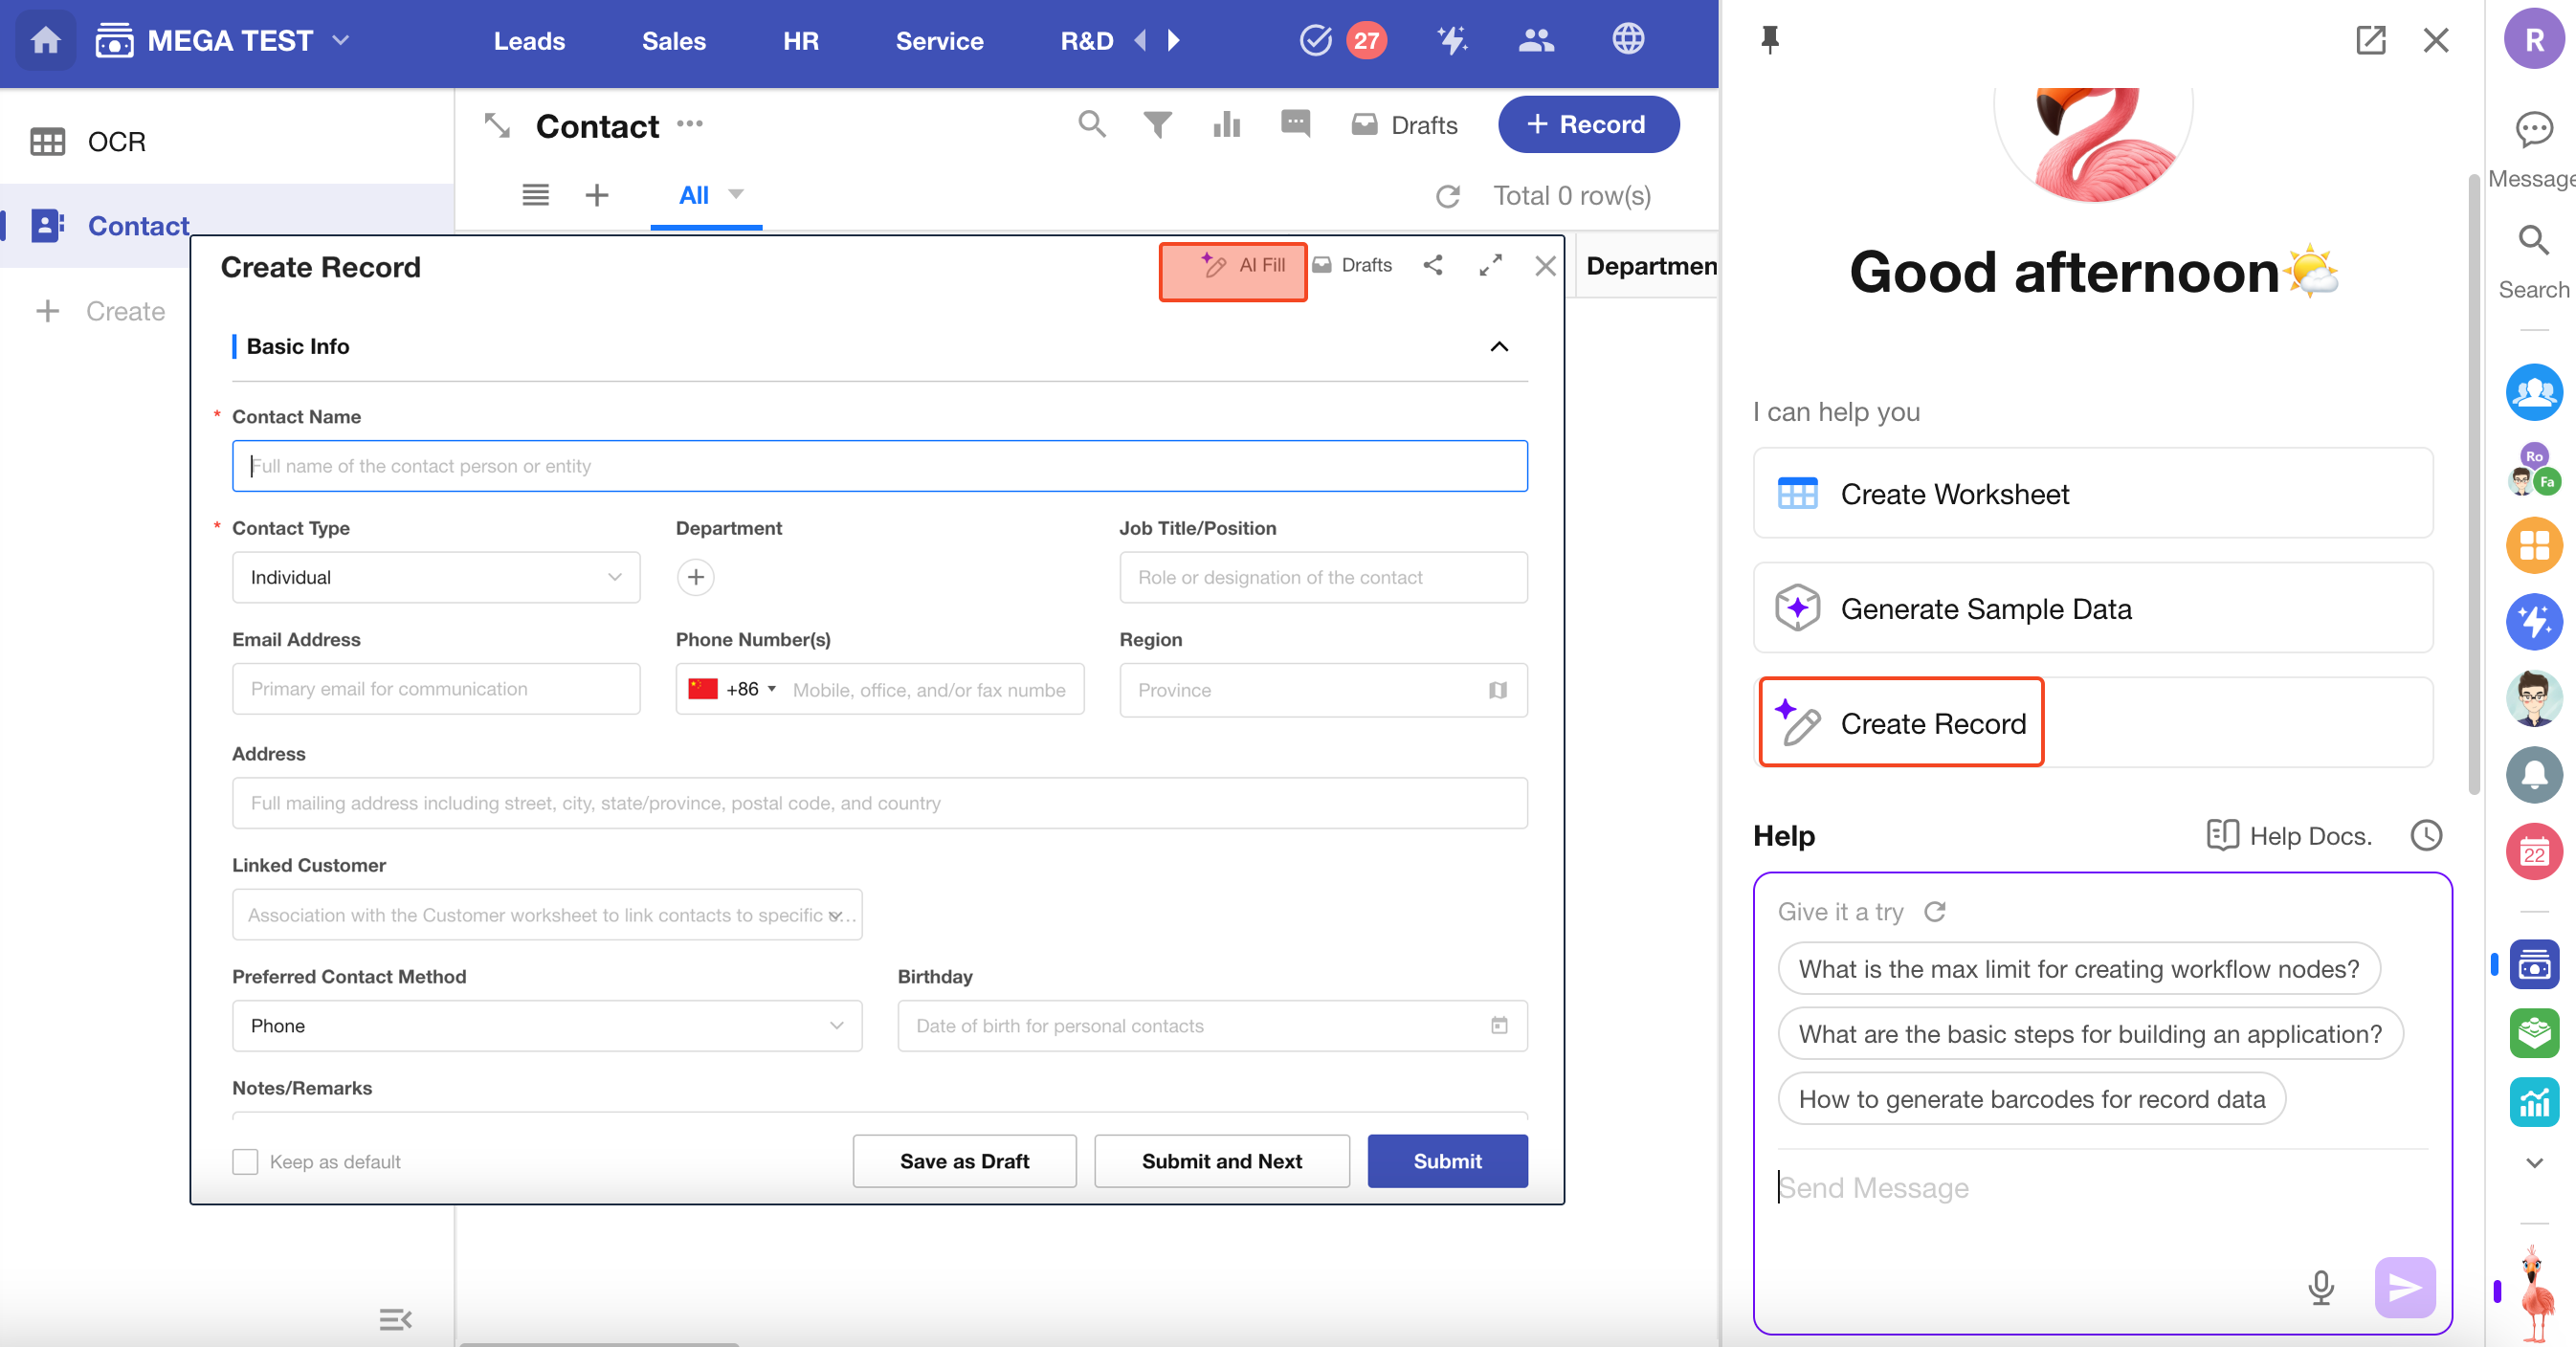Refresh the Give it a try suggestions

pos(1935,911)
